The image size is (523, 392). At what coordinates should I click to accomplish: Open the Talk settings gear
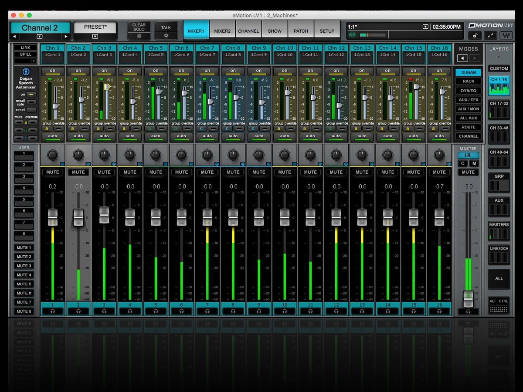click(x=166, y=35)
